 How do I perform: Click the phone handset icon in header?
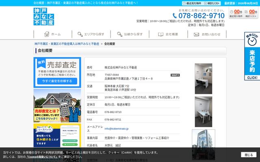point(175,16)
